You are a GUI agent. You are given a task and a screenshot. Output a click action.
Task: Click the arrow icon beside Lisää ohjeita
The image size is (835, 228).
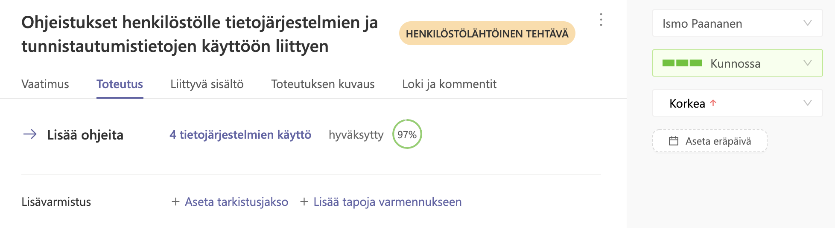30,134
